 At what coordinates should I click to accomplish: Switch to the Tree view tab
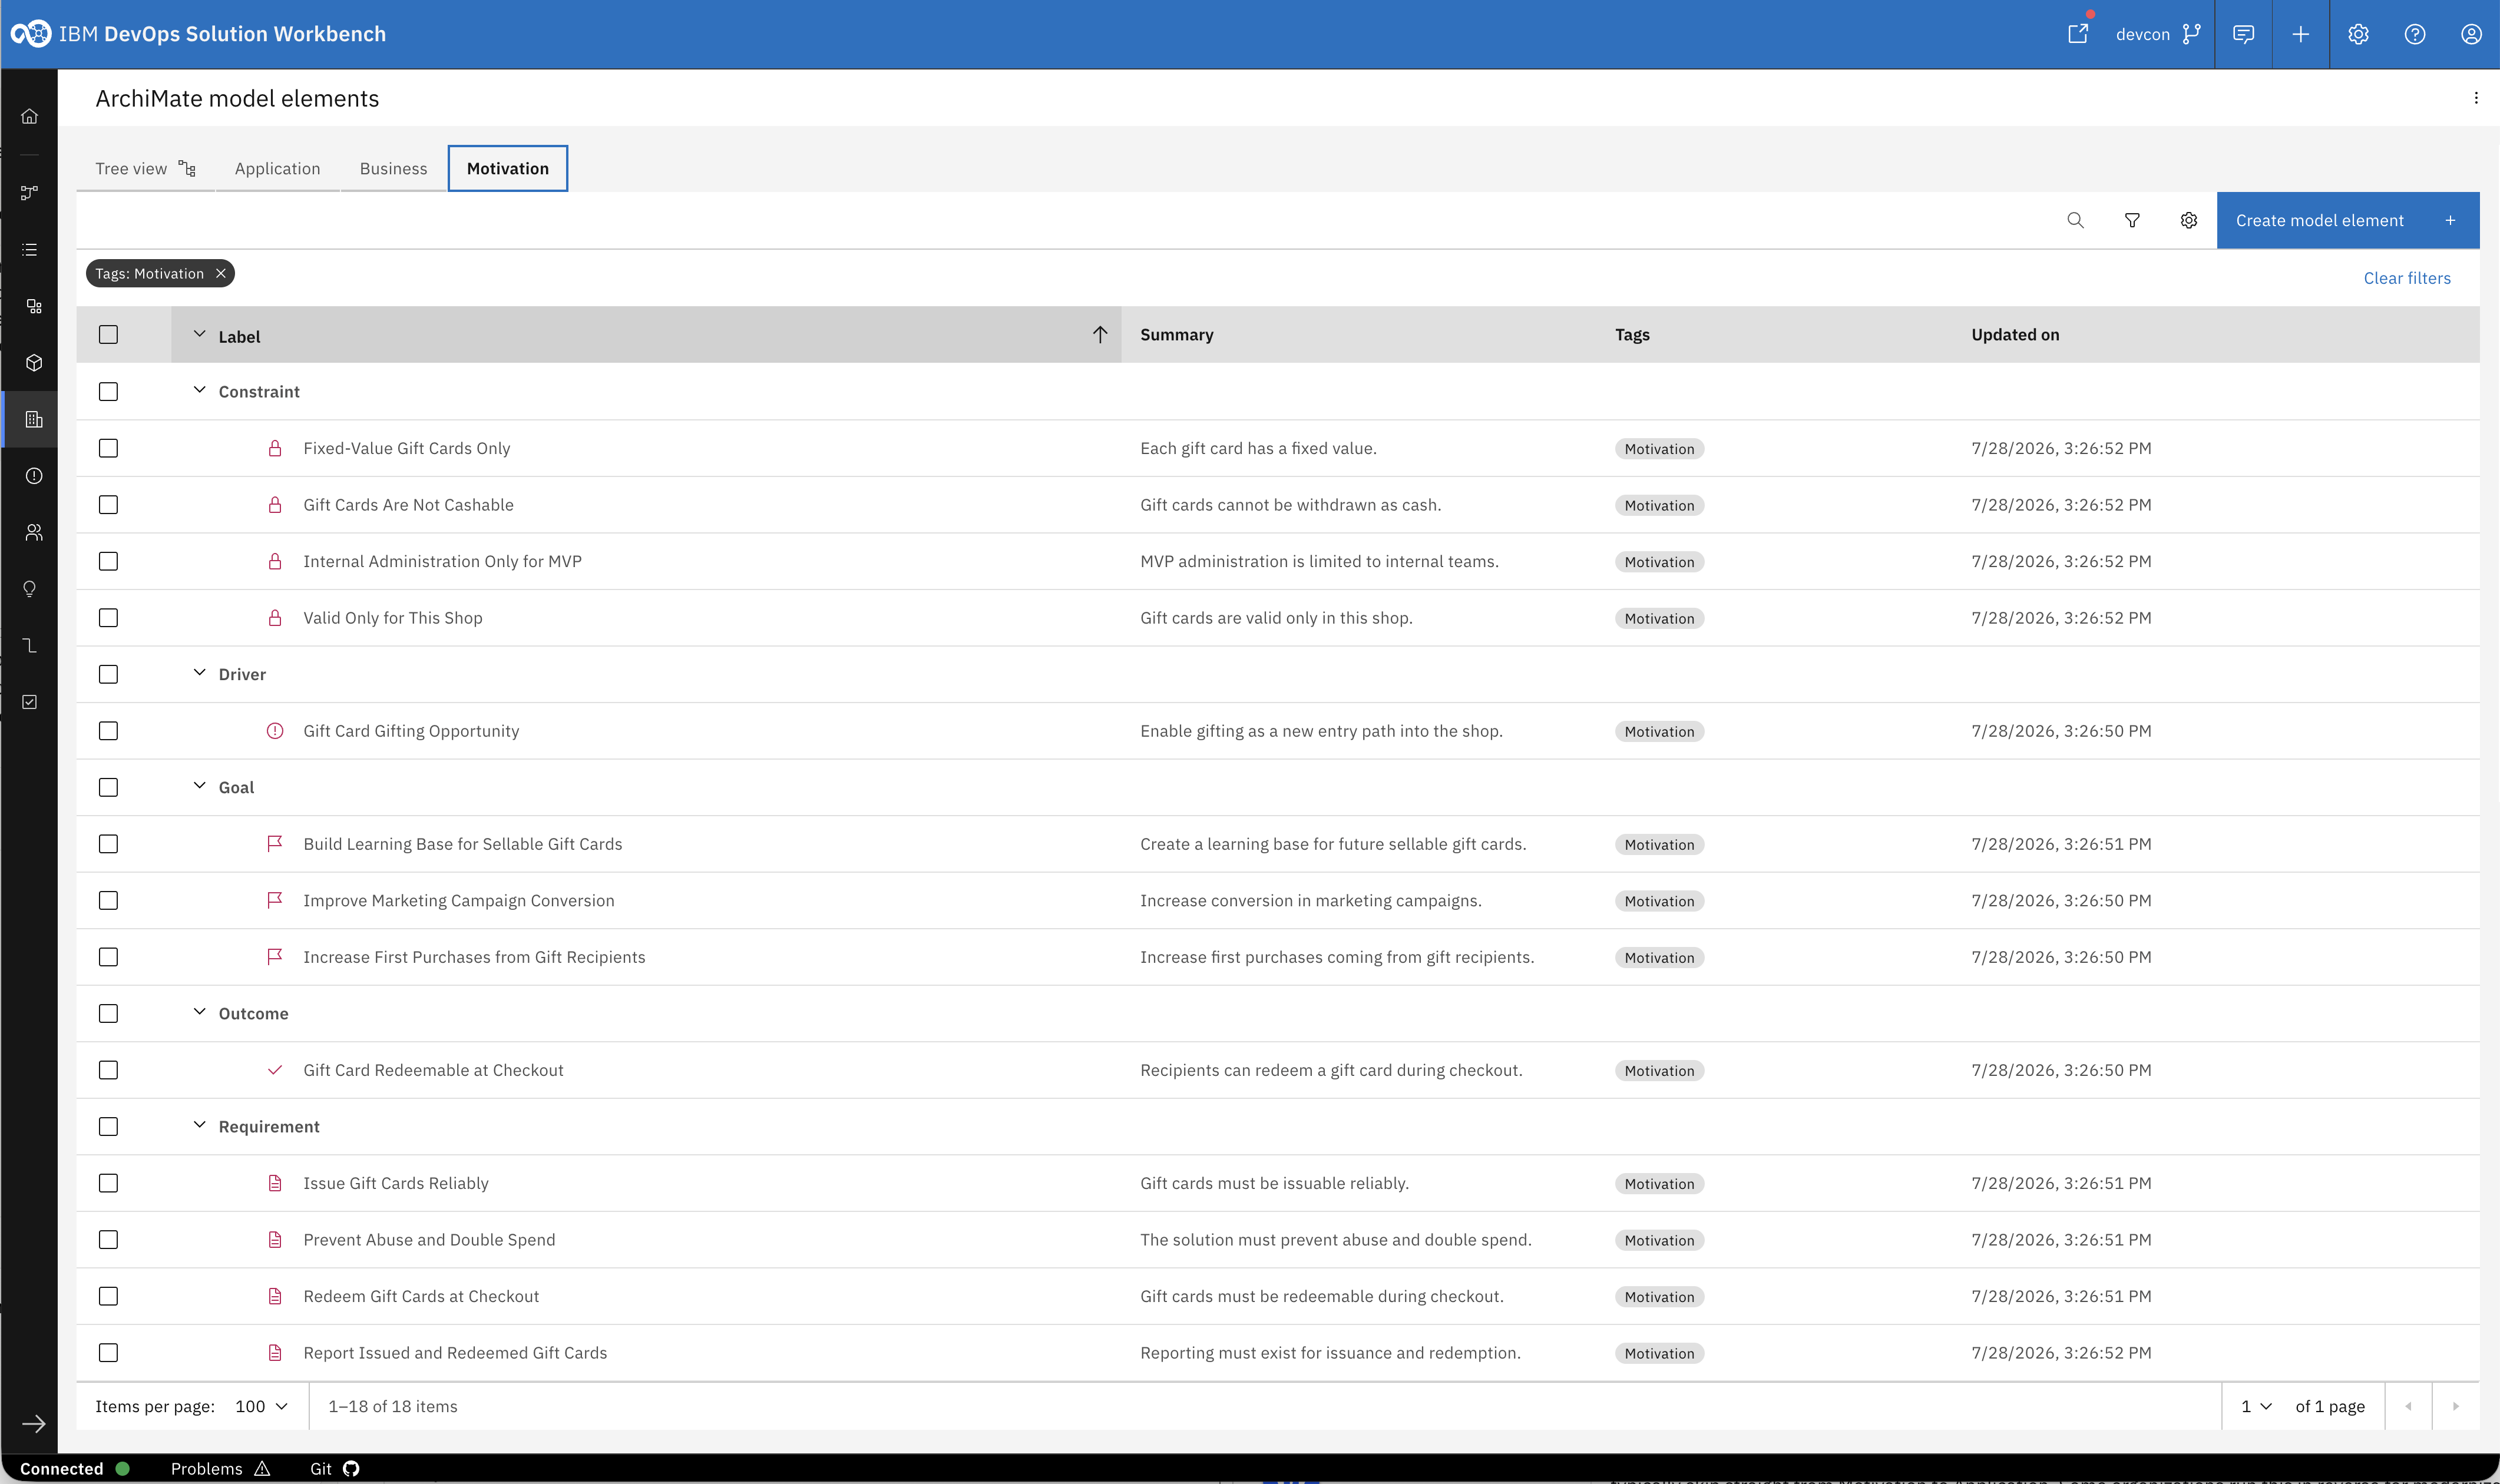pyautogui.click(x=145, y=168)
